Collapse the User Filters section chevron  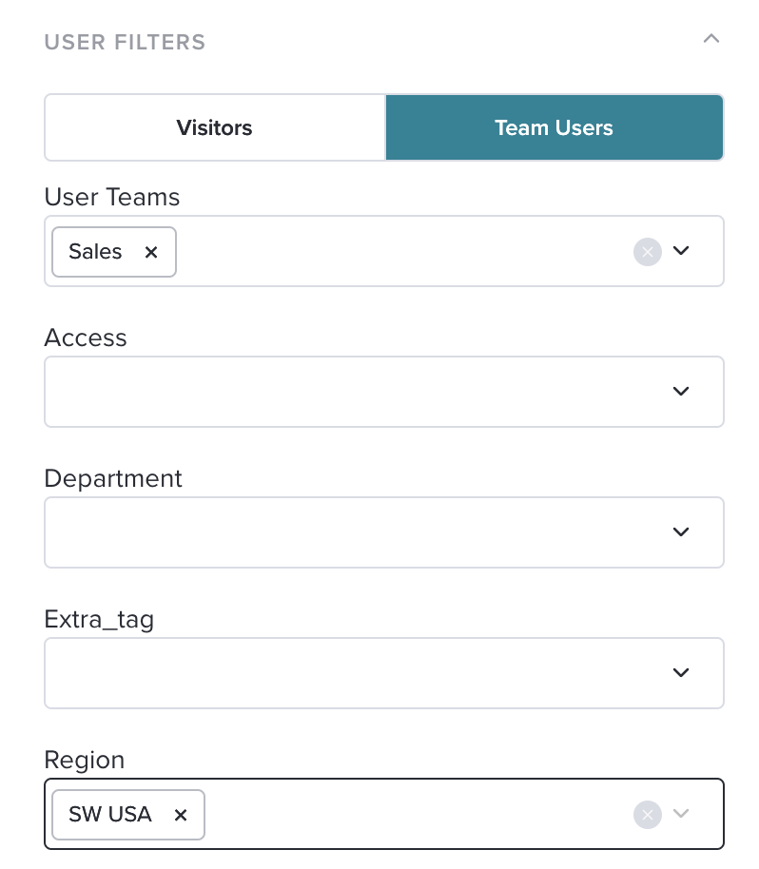tap(711, 39)
